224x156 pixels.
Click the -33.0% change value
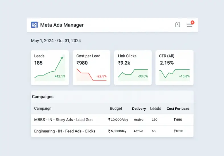tap(143, 76)
